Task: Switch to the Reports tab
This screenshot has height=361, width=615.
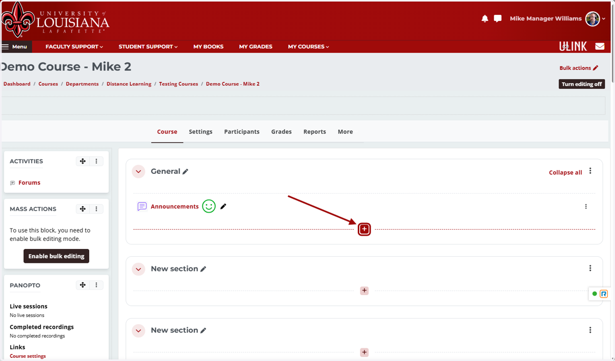Action: pyautogui.click(x=315, y=131)
